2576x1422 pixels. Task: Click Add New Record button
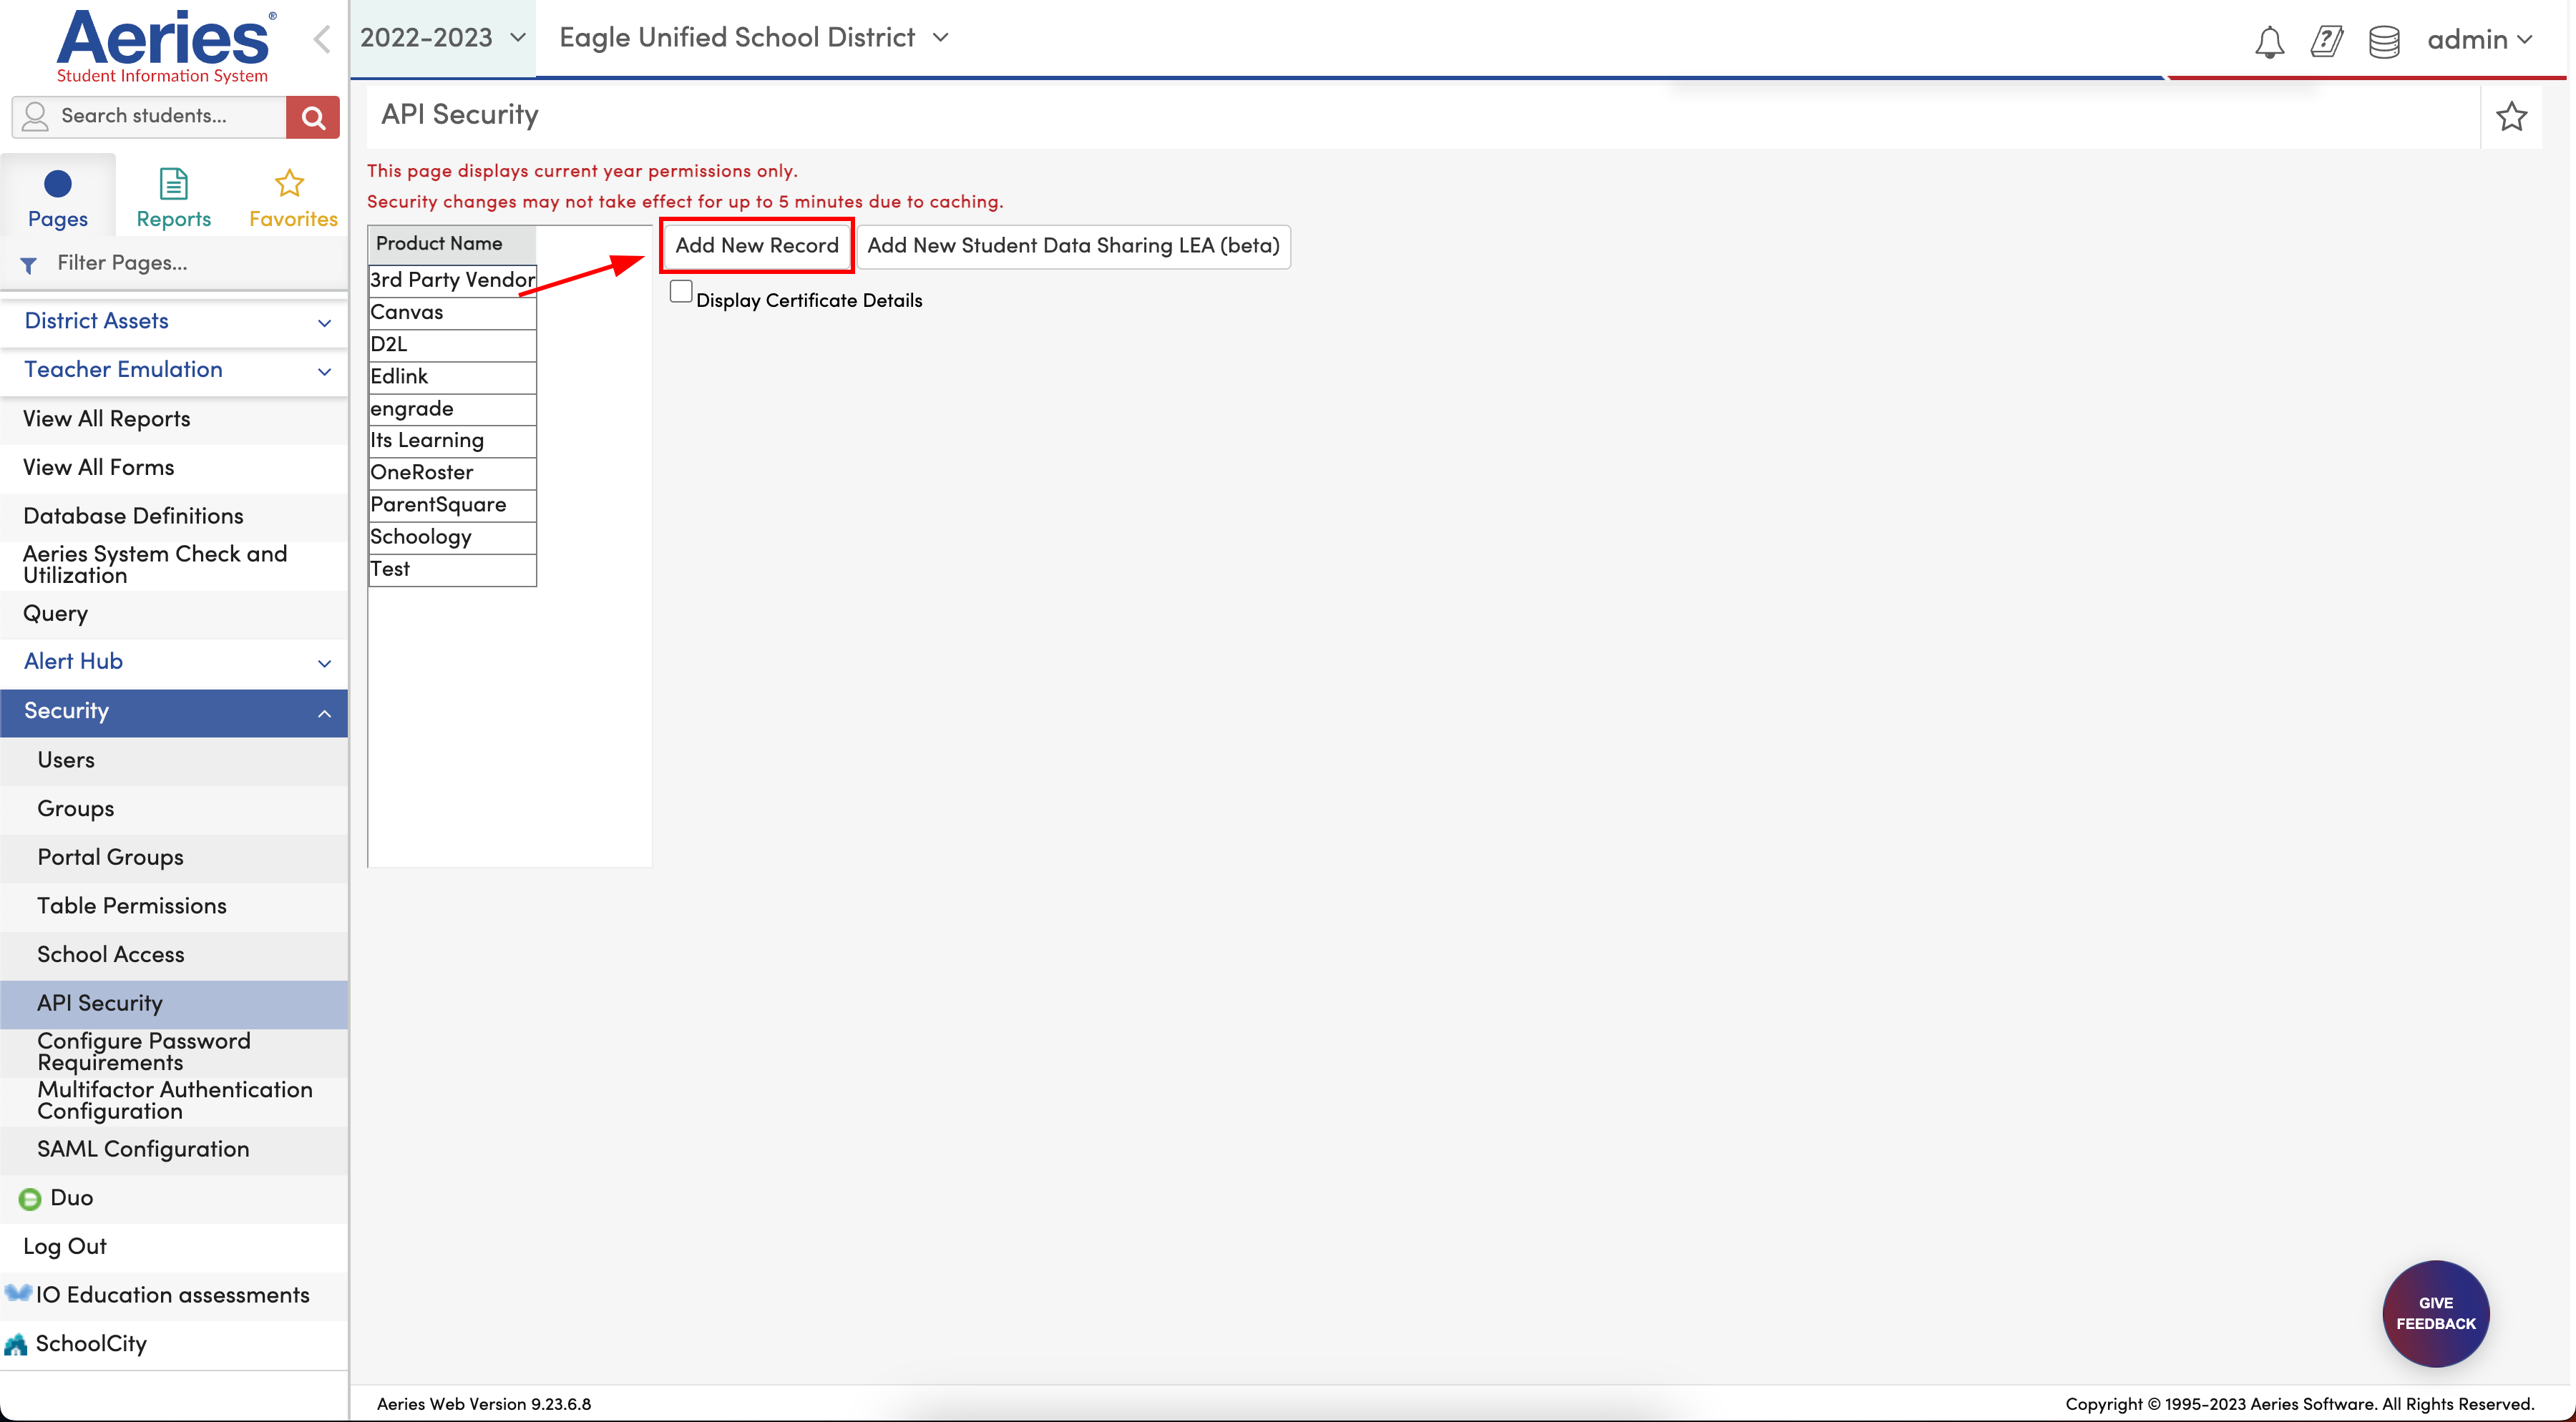pos(757,246)
